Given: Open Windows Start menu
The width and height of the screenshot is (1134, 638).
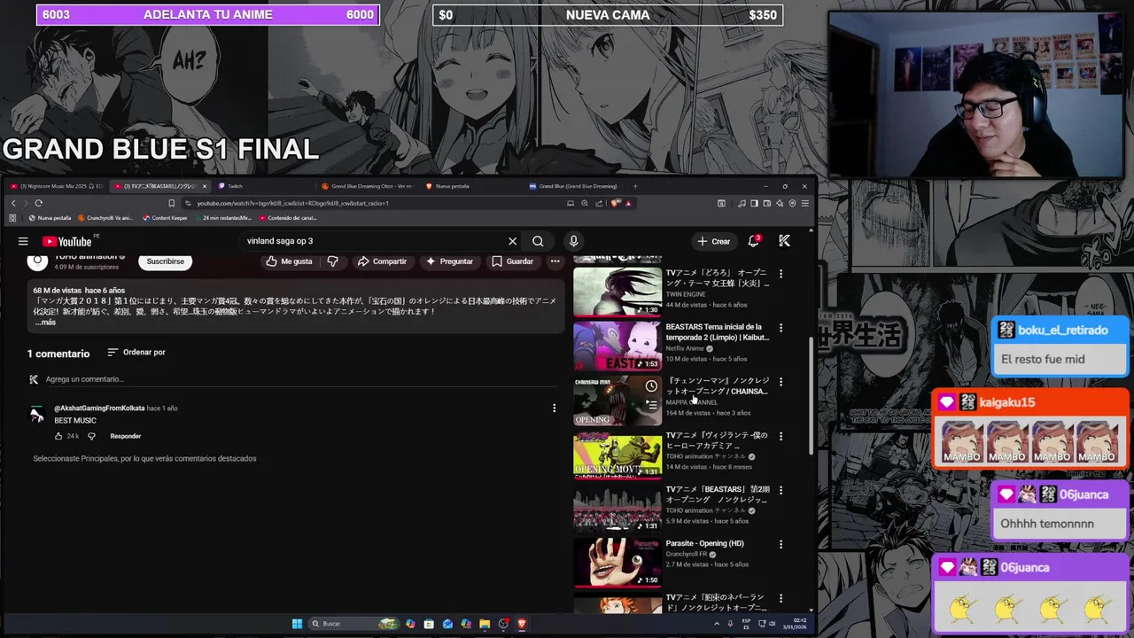Looking at the screenshot, I should click(x=297, y=624).
